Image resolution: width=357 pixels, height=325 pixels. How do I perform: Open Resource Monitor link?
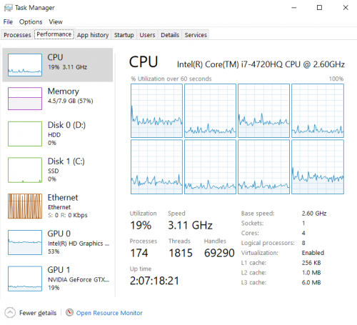click(109, 313)
